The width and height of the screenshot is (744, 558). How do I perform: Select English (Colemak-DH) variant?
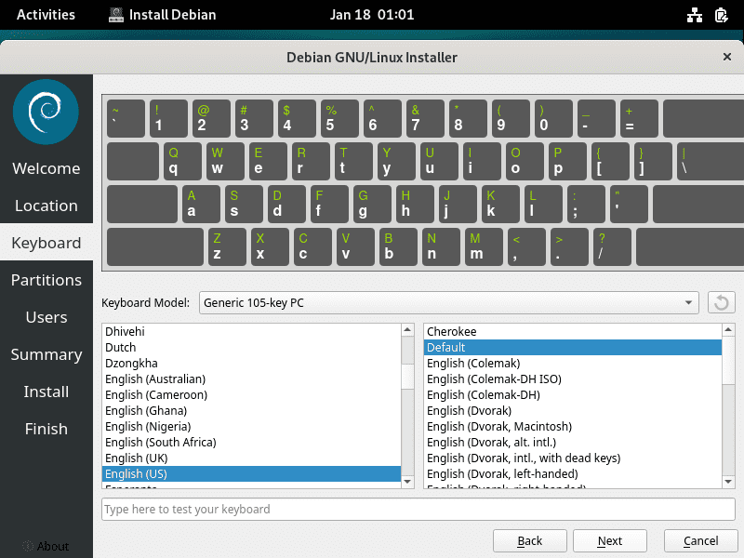click(x=573, y=394)
